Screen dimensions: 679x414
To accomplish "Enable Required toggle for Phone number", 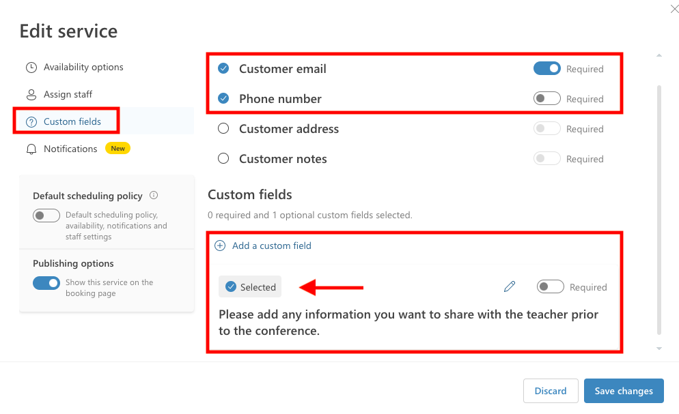I will (x=547, y=98).
